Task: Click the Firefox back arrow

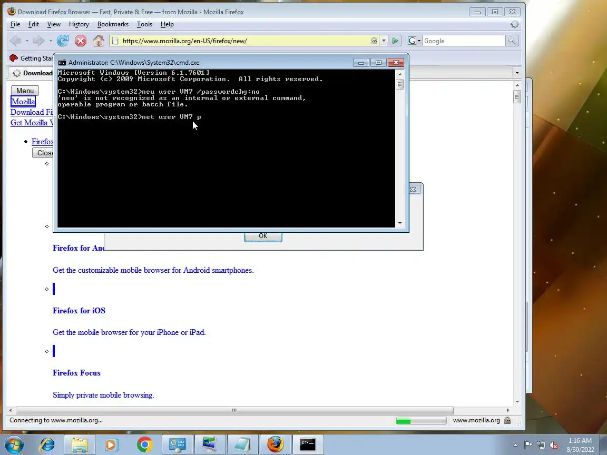Action: point(15,41)
